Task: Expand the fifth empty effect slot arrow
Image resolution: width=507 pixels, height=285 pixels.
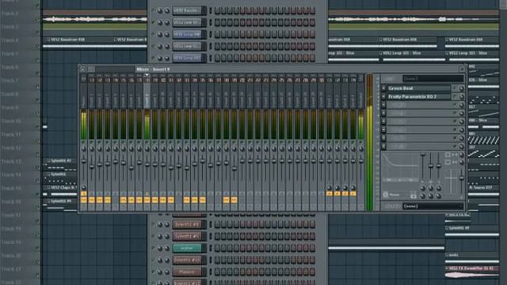Action: 383,121
